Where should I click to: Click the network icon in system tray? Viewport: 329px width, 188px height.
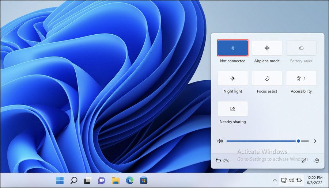(284, 180)
